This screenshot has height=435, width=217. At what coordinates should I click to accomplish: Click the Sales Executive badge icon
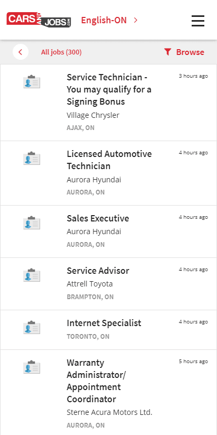32,222
